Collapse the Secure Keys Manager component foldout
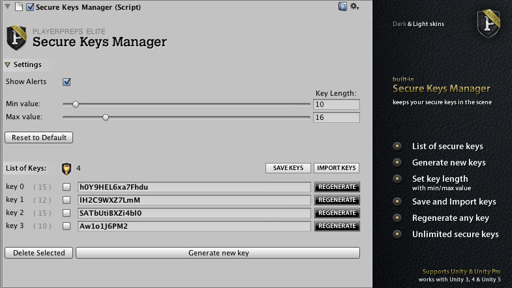Viewport: 512px width, 288px height. click(x=8, y=7)
